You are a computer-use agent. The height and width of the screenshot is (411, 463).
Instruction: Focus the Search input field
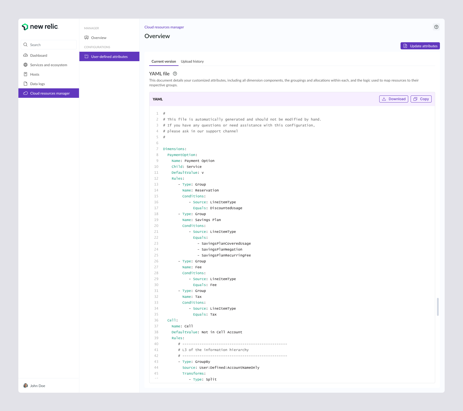pyautogui.click(x=49, y=45)
